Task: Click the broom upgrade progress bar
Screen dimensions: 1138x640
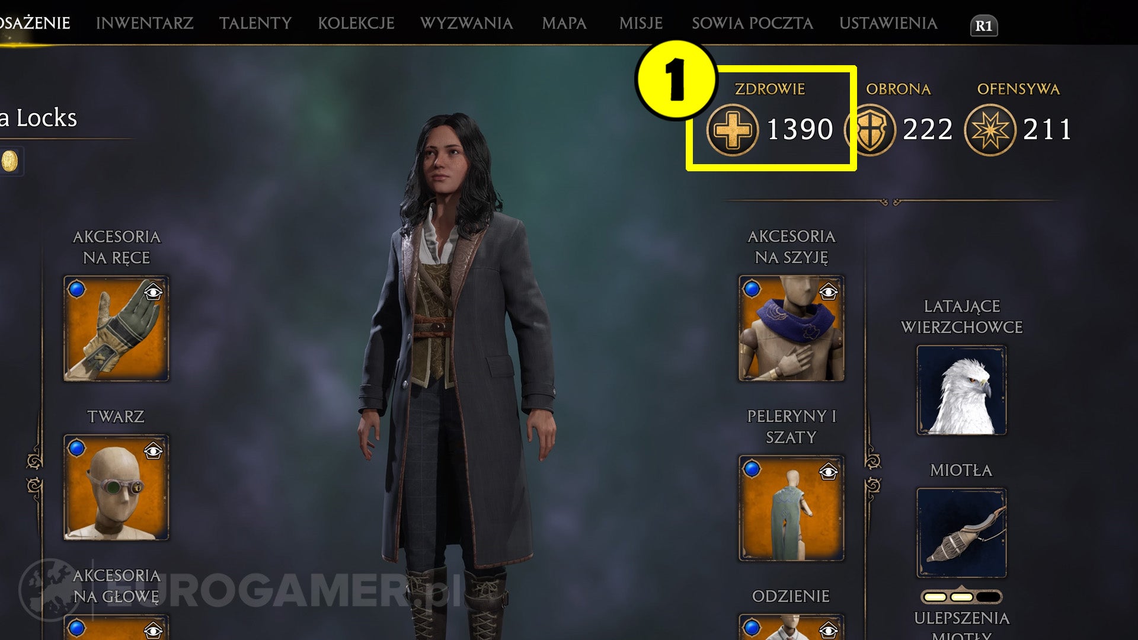Action: (x=961, y=597)
